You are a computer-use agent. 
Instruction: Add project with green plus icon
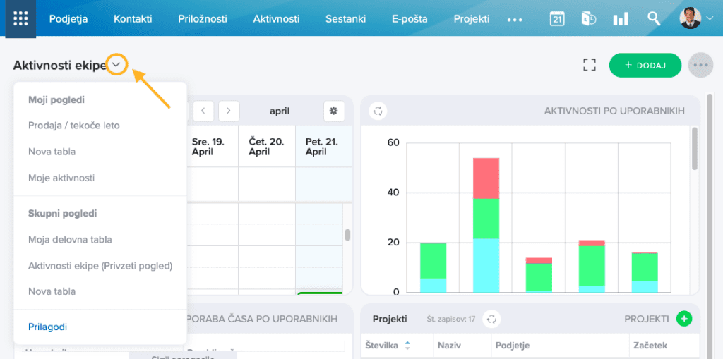[684, 319]
